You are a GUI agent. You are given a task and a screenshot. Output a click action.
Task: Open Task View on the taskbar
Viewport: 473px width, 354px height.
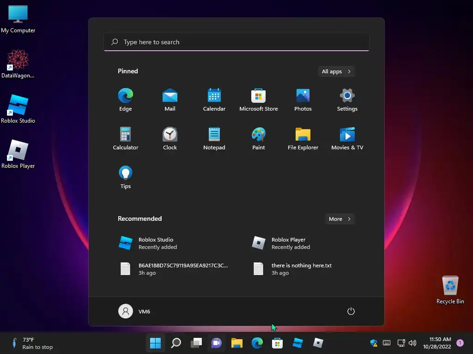click(x=196, y=343)
